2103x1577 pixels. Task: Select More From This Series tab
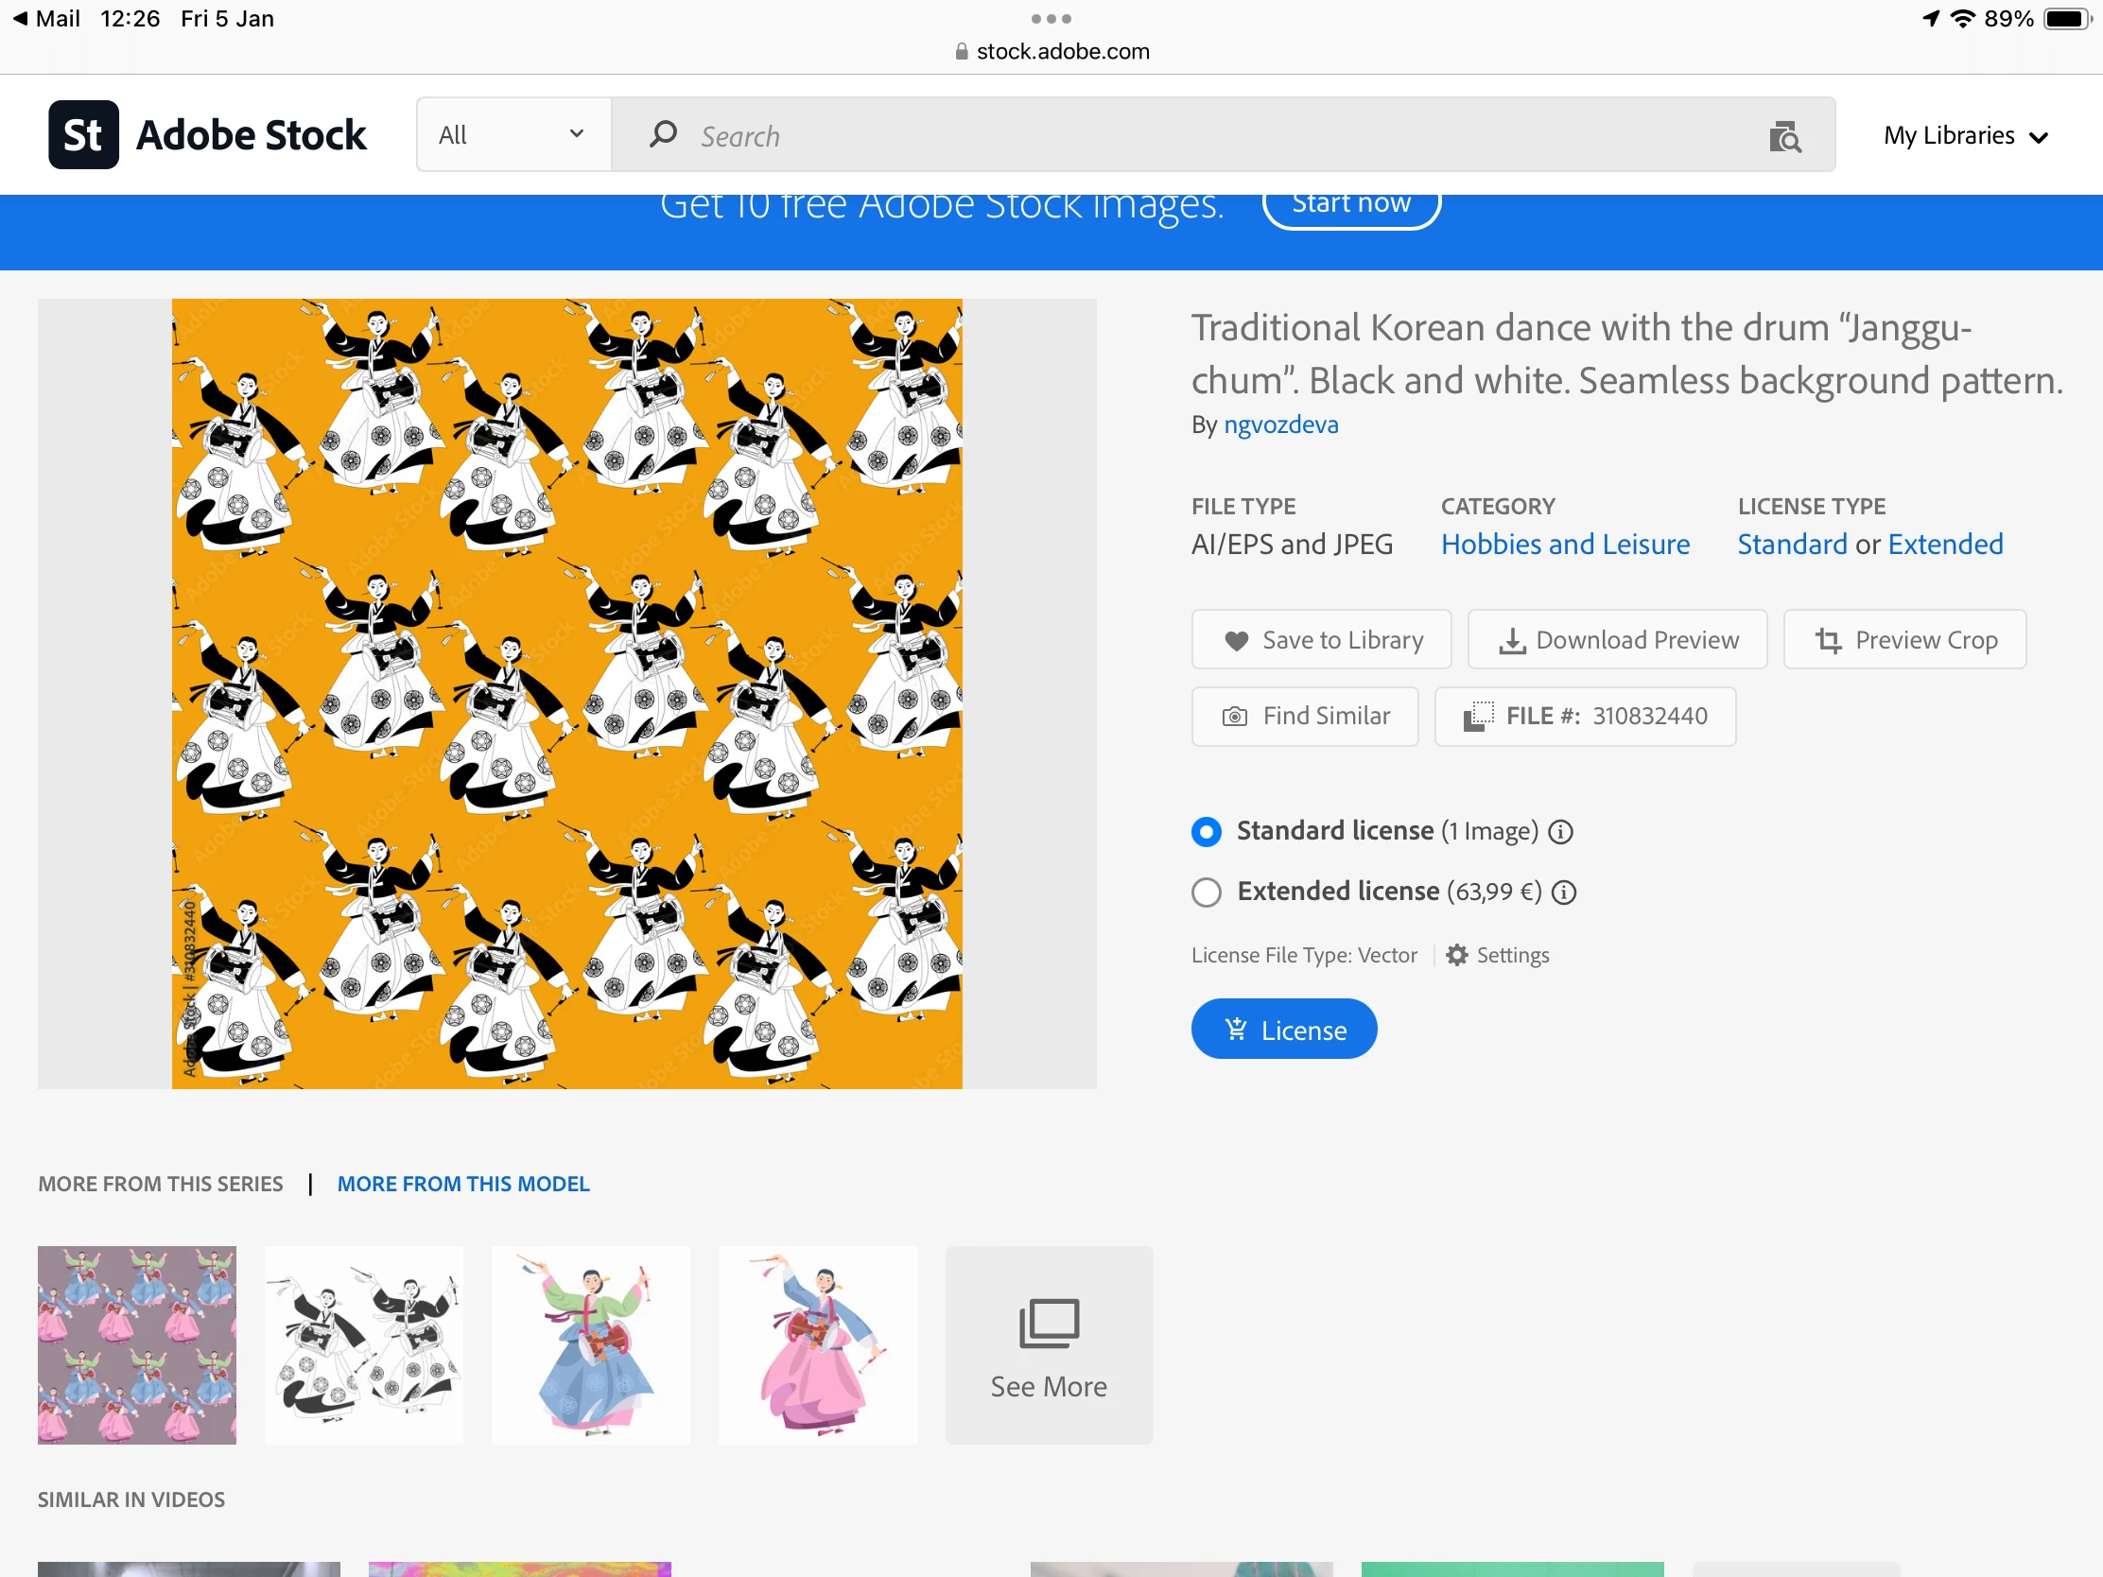click(x=161, y=1184)
